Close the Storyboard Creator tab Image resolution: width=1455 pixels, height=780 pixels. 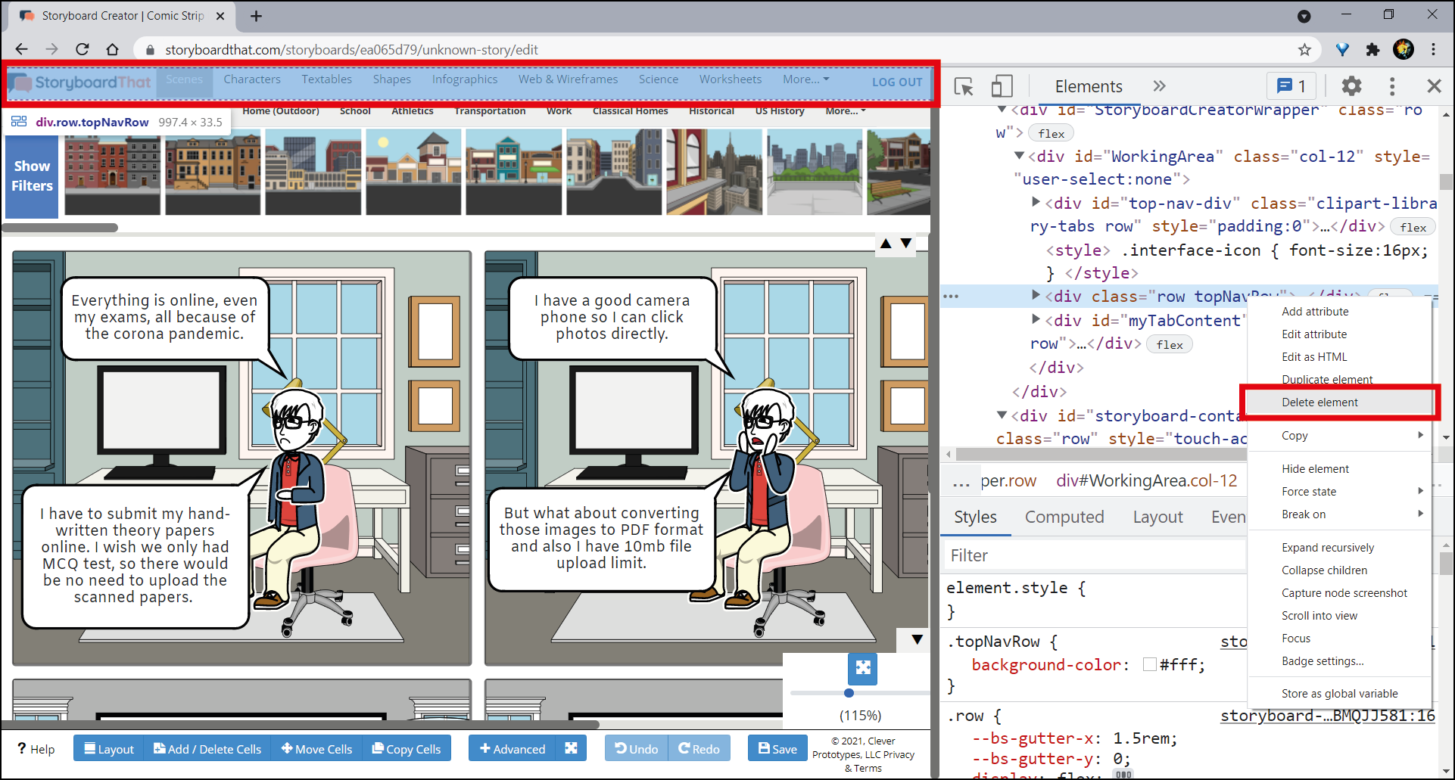click(x=220, y=16)
